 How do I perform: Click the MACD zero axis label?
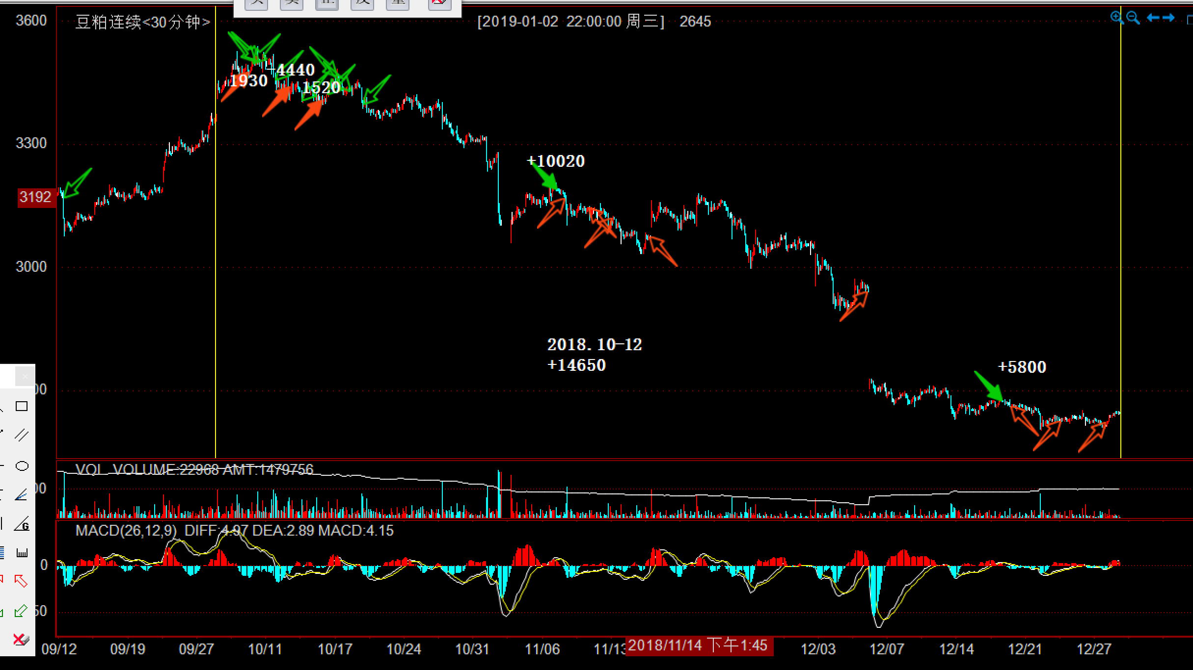tap(44, 565)
